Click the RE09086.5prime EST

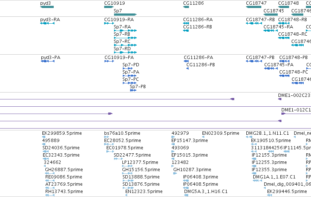pyautogui.click(x=50, y=181)
